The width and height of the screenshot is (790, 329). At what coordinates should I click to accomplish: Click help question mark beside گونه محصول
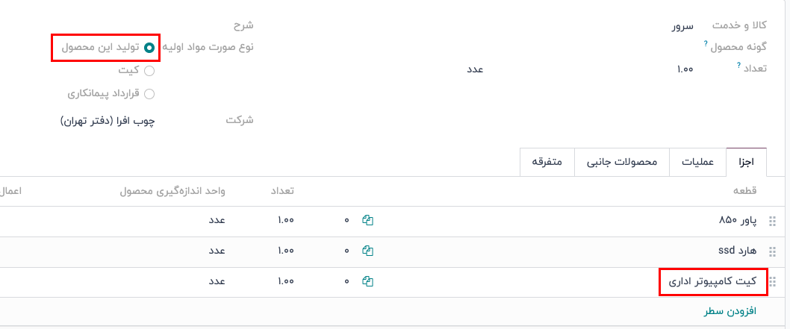click(x=706, y=43)
